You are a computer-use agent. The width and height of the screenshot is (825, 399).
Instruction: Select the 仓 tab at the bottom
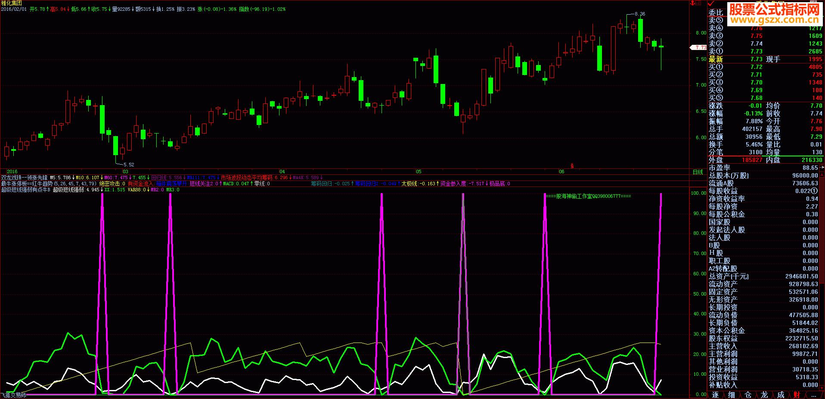[748, 395]
